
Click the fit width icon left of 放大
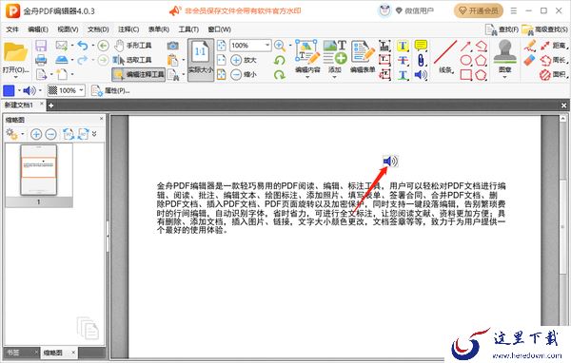pos(222,60)
